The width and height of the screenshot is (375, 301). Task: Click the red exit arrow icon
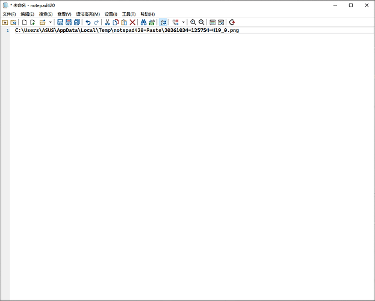[232, 22]
